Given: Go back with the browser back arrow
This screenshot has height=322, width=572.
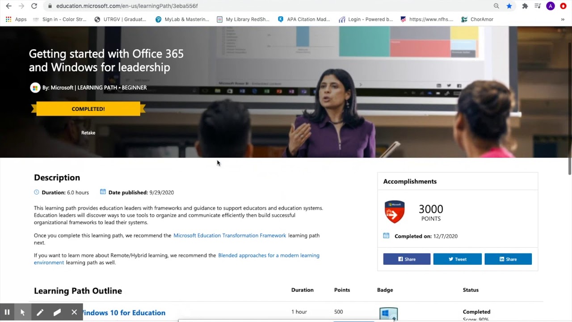Looking at the screenshot, I should coord(8,6).
